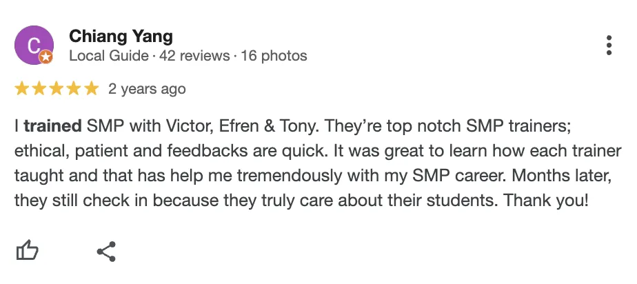The image size is (637, 284).
Task: Click the share icon below the review
Action: [x=106, y=252]
